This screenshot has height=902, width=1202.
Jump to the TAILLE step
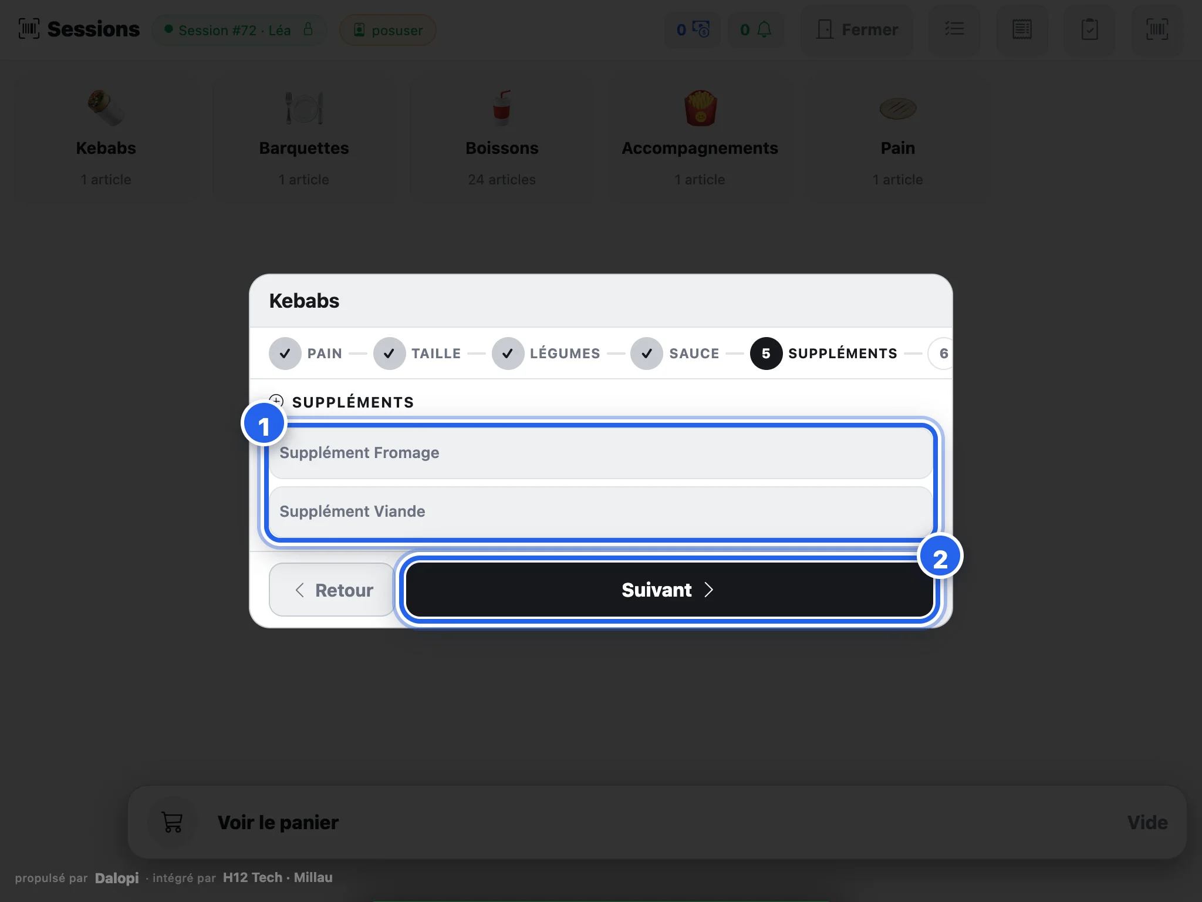417,354
